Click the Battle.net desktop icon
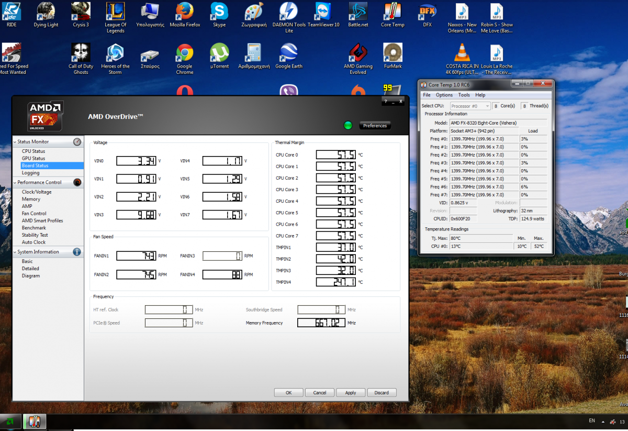The width and height of the screenshot is (628, 431). (358, 15)
